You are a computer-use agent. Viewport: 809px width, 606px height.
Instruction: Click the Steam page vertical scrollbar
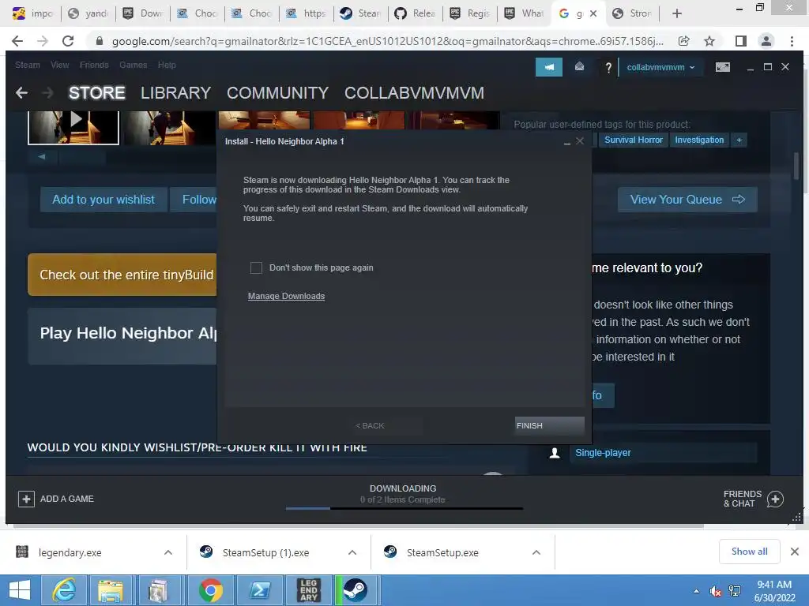796,166
